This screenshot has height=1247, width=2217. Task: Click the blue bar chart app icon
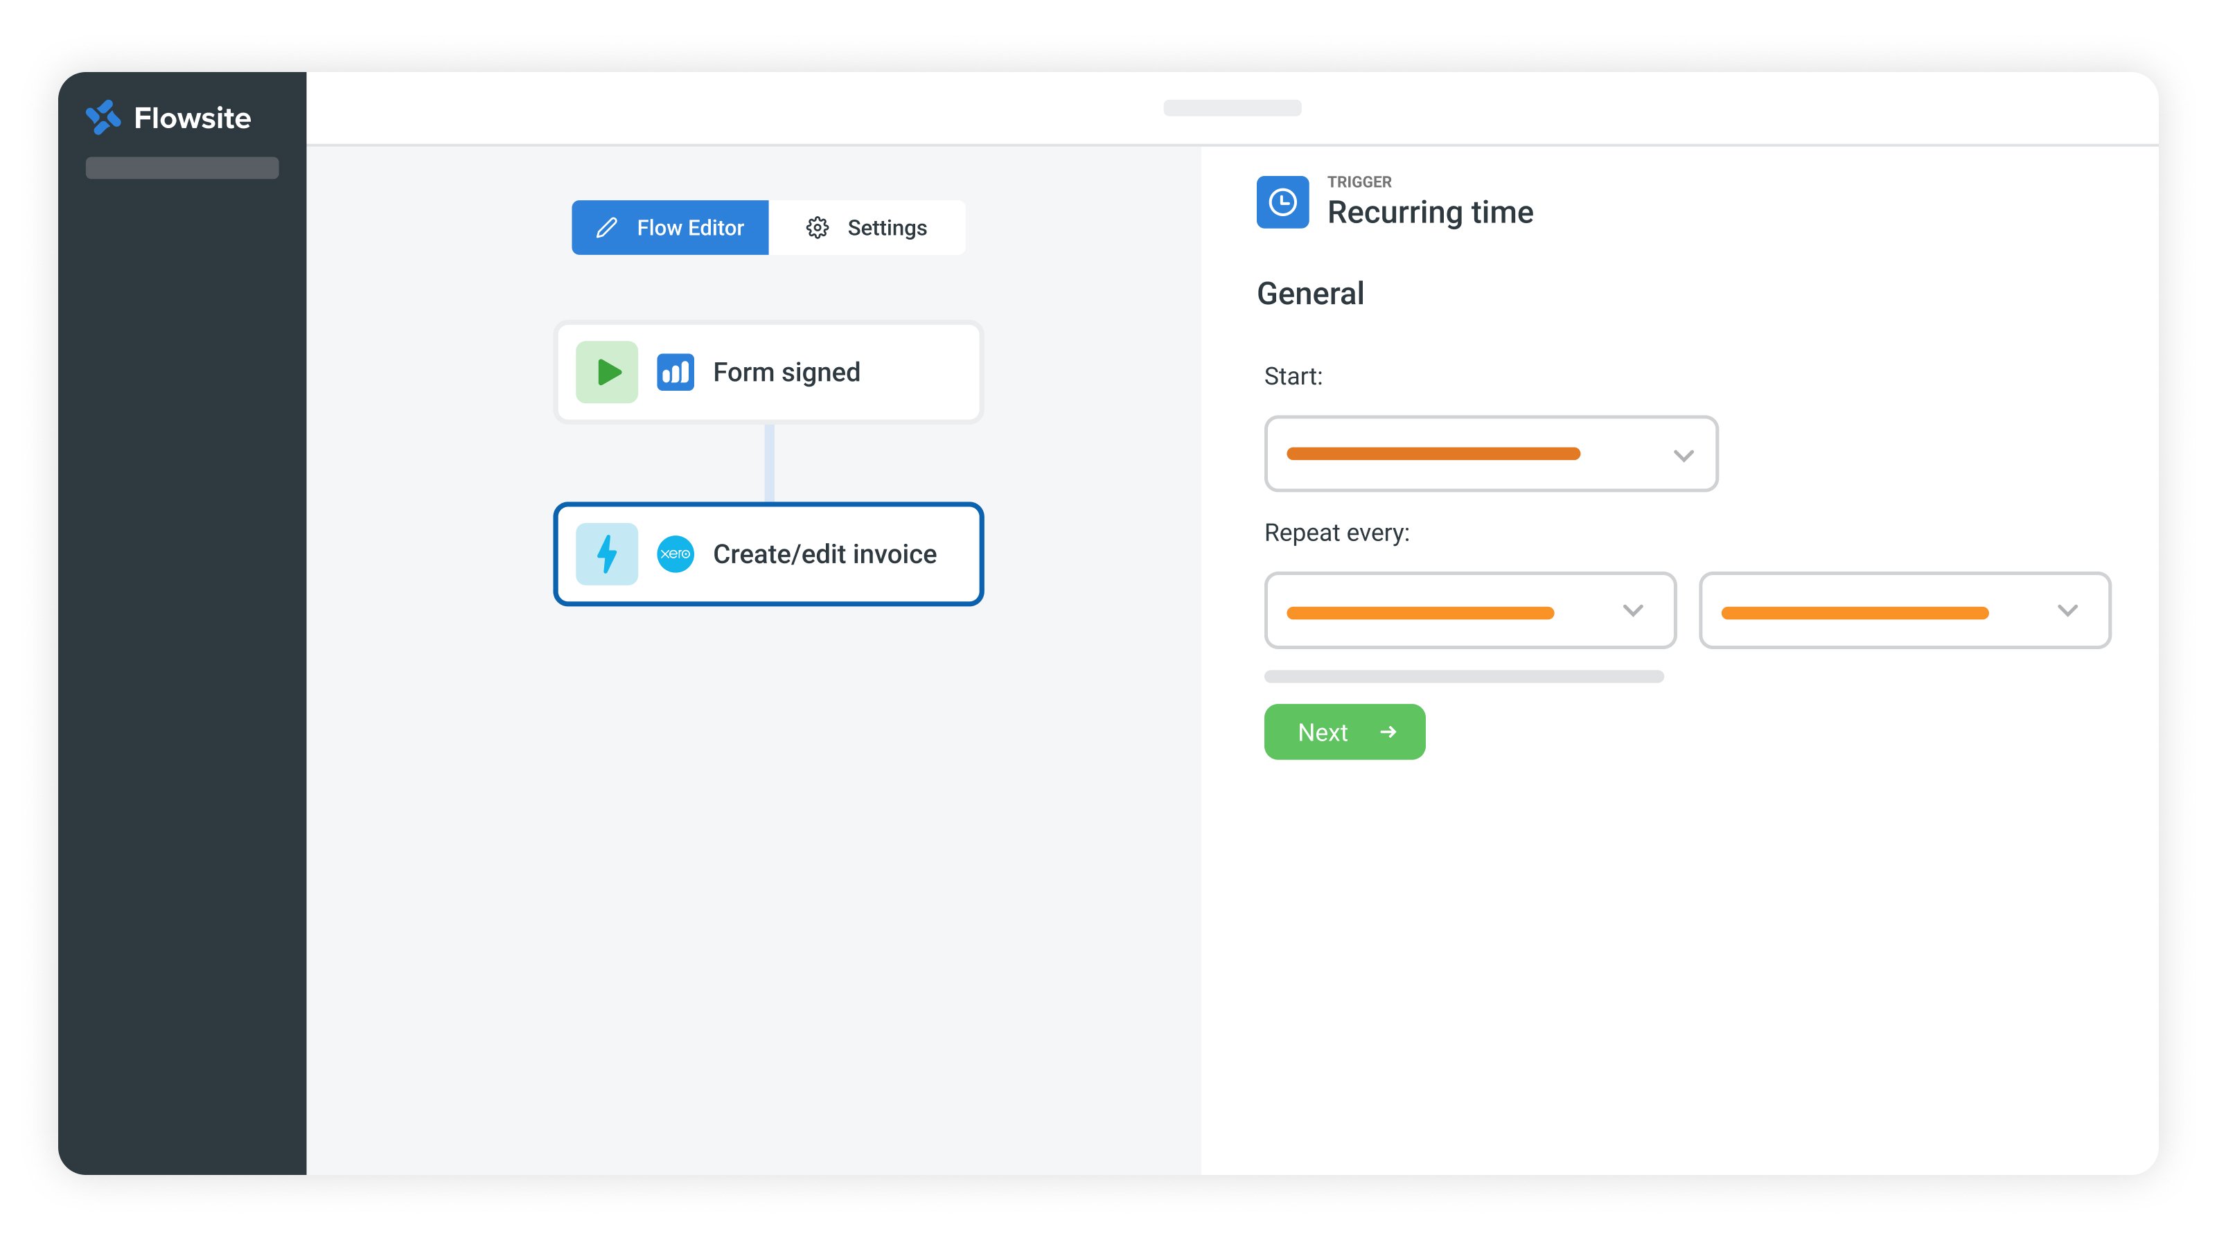[675, 373]
